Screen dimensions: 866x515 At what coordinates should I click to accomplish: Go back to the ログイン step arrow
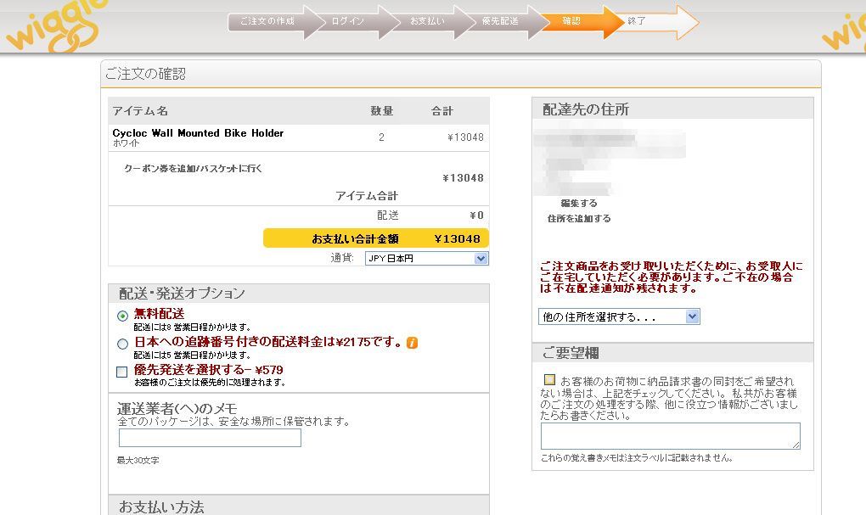point(348,21)
